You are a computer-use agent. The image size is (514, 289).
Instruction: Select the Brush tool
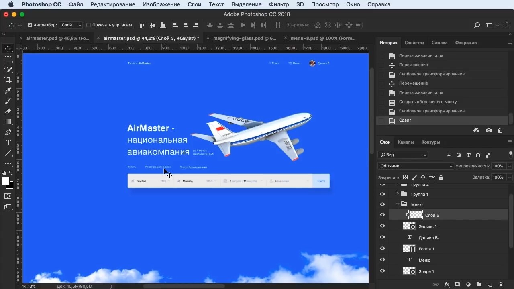8,101
